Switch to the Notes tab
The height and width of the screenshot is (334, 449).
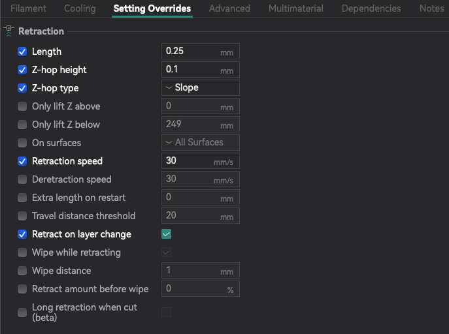click(x=431, y=8)
